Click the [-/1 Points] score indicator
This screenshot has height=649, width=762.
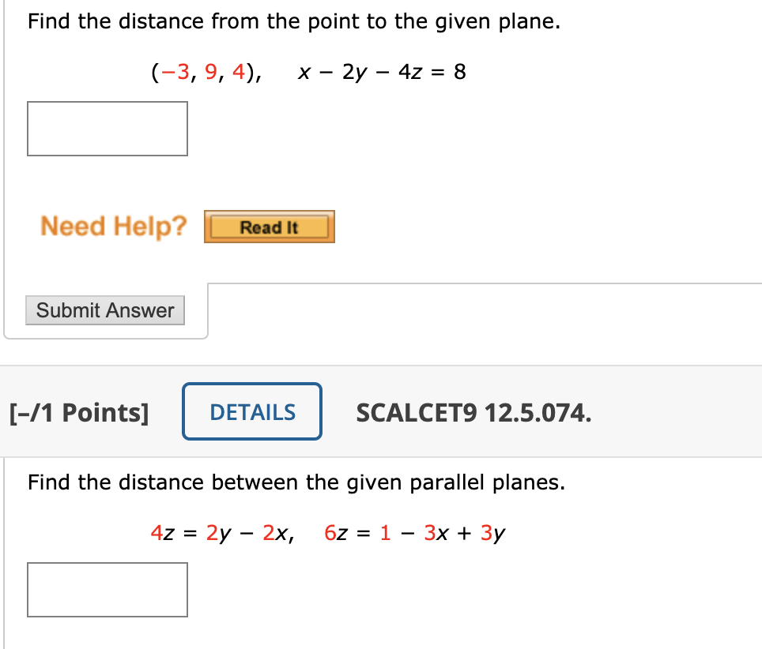[80, 411]
